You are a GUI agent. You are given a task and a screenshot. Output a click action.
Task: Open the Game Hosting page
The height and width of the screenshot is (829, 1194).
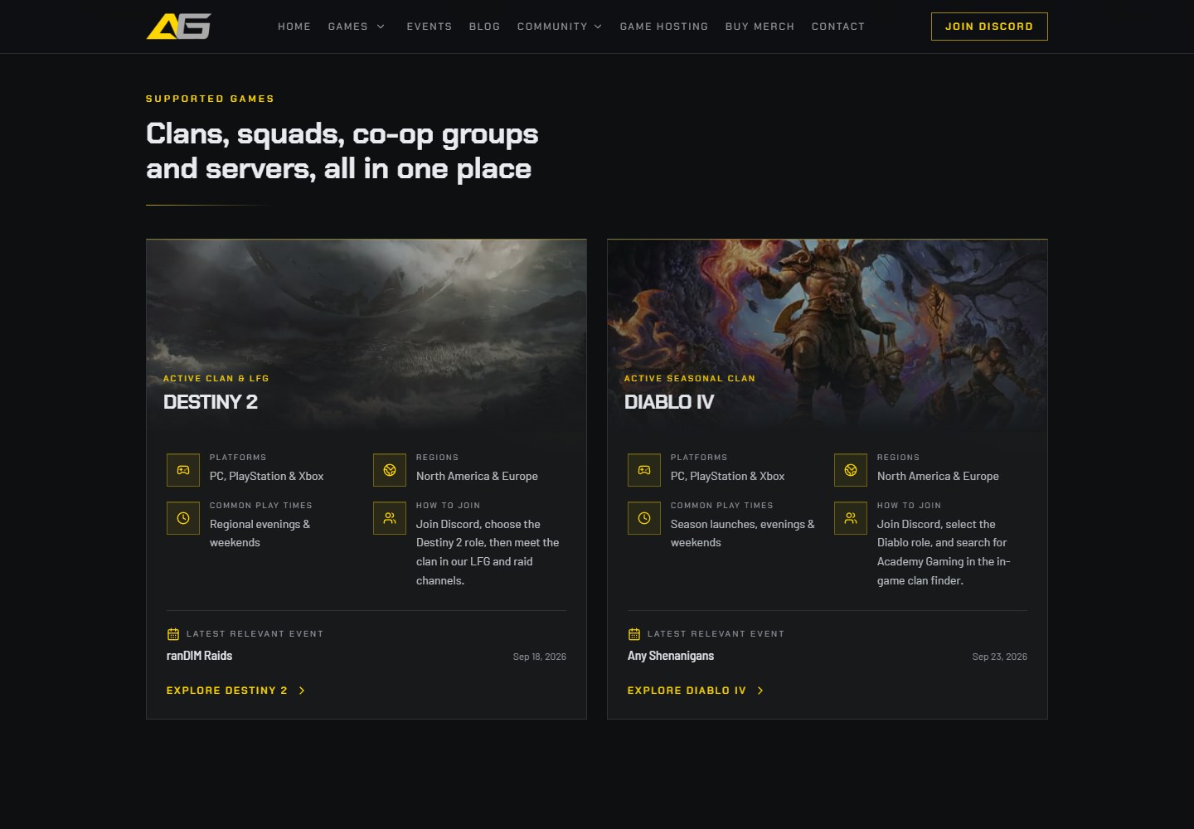pos(664,27)
